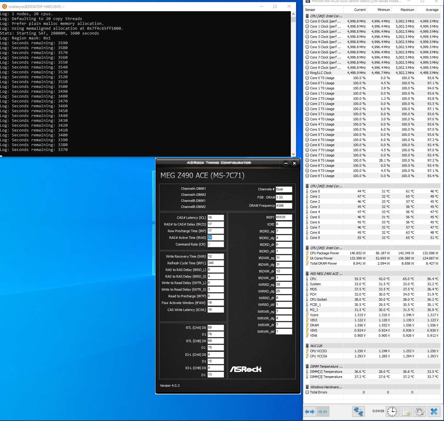Click the Sensor column header in HWiNFO
Image resolution: width=444 pixels, height=421 pixels.
click(x=324, y=10)
